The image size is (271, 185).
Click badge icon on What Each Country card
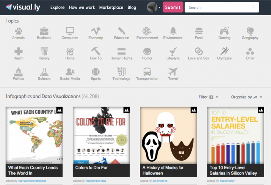click(x=60, y=110)
